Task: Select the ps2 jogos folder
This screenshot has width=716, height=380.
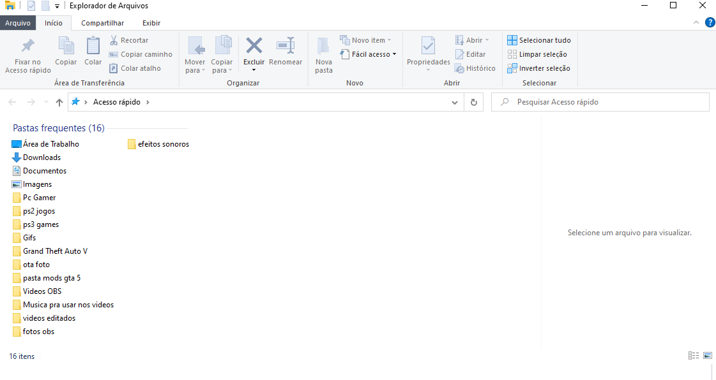Action: pyautogui.click(x=33, y=211)
